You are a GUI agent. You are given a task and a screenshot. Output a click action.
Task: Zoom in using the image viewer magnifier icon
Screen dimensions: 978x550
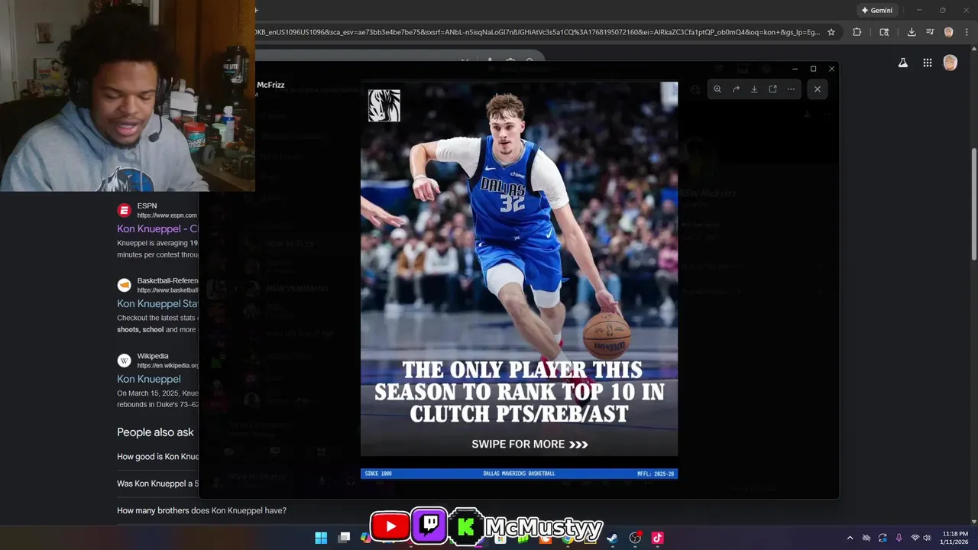(717, 89)
